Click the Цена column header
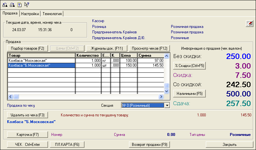Image resolution: width=256 pixels, height=150 pixels. (x=128, y=55)
